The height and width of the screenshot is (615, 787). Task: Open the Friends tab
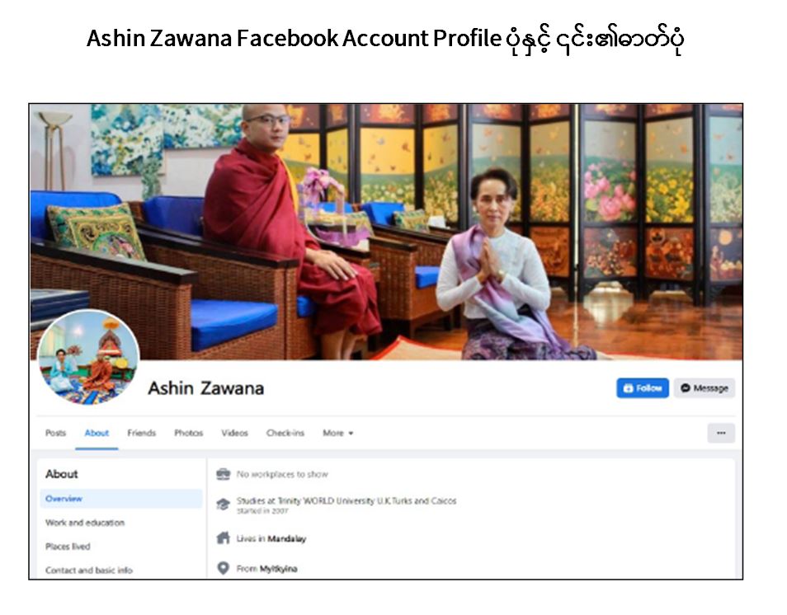142,433
